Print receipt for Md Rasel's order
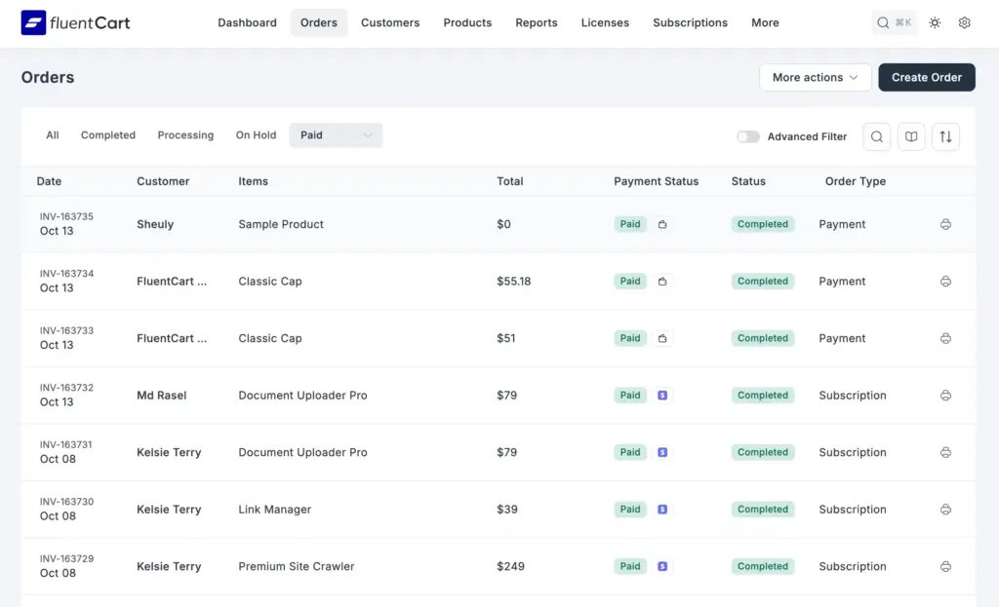 (x=945, y=396)
